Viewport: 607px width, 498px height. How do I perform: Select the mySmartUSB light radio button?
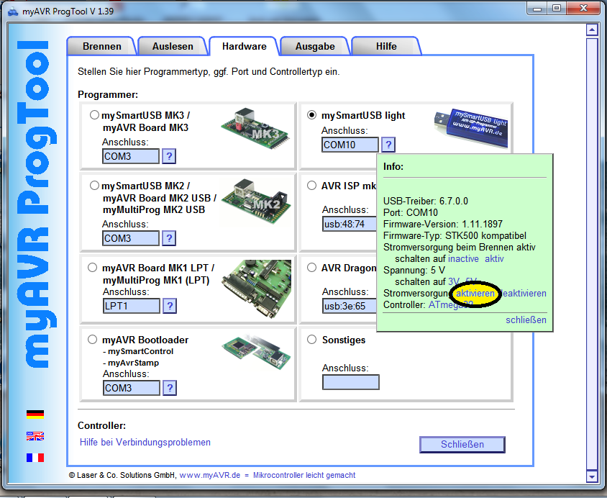[311, 115]
